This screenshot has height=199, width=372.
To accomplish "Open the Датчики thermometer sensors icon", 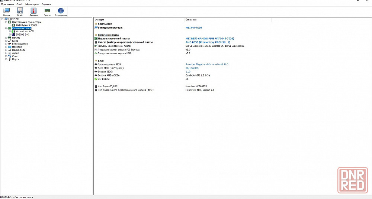I will 33,11.
